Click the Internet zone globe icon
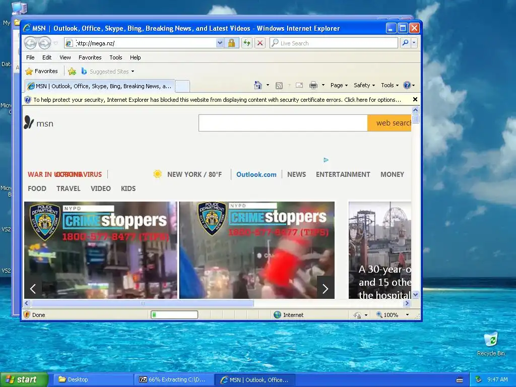 coord(278,315)
